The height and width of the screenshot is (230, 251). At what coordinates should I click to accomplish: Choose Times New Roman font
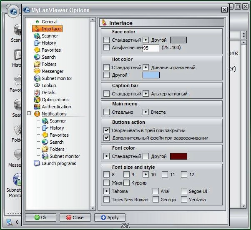point(106,199)
